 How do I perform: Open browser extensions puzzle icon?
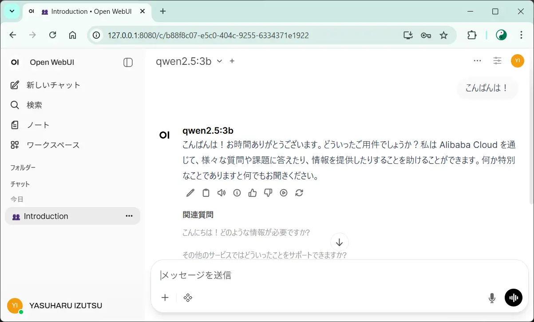click(x=472, y=35)
